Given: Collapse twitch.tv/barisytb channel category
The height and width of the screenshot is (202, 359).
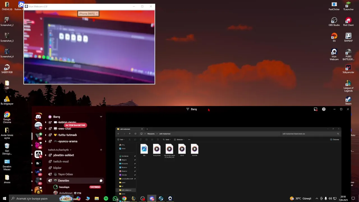Looking at the screenshot, I should [x=59, y=150].
